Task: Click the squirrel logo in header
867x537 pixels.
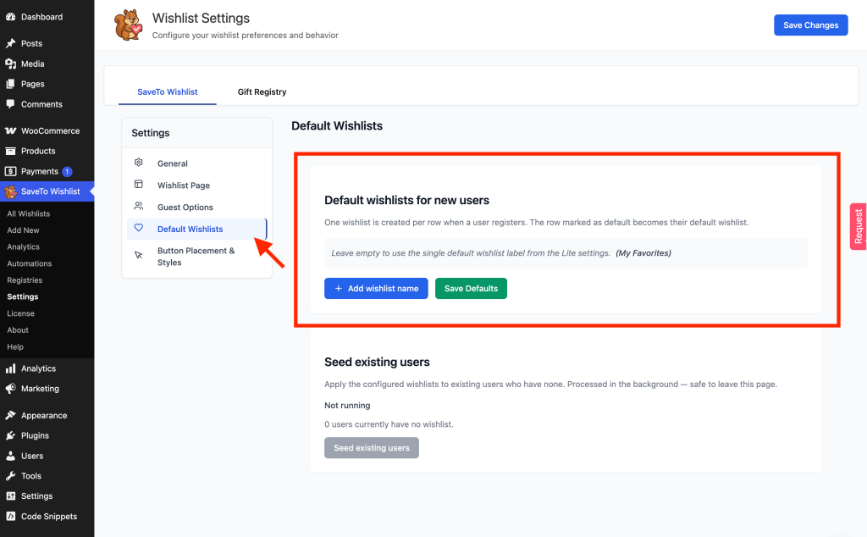Action: tap(129, 25)
